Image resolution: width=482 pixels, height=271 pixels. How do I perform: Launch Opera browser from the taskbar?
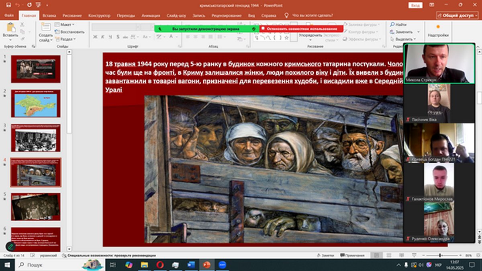tap(160, 265)
